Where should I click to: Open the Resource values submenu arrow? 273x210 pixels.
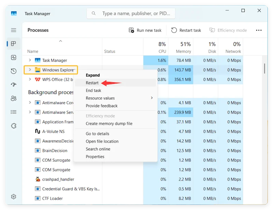point(152,98)
